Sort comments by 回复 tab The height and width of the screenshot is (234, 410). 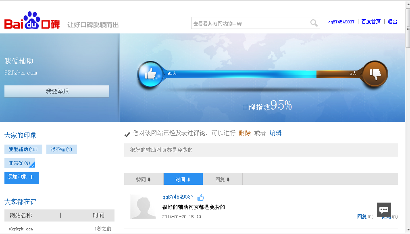(223, 179)
